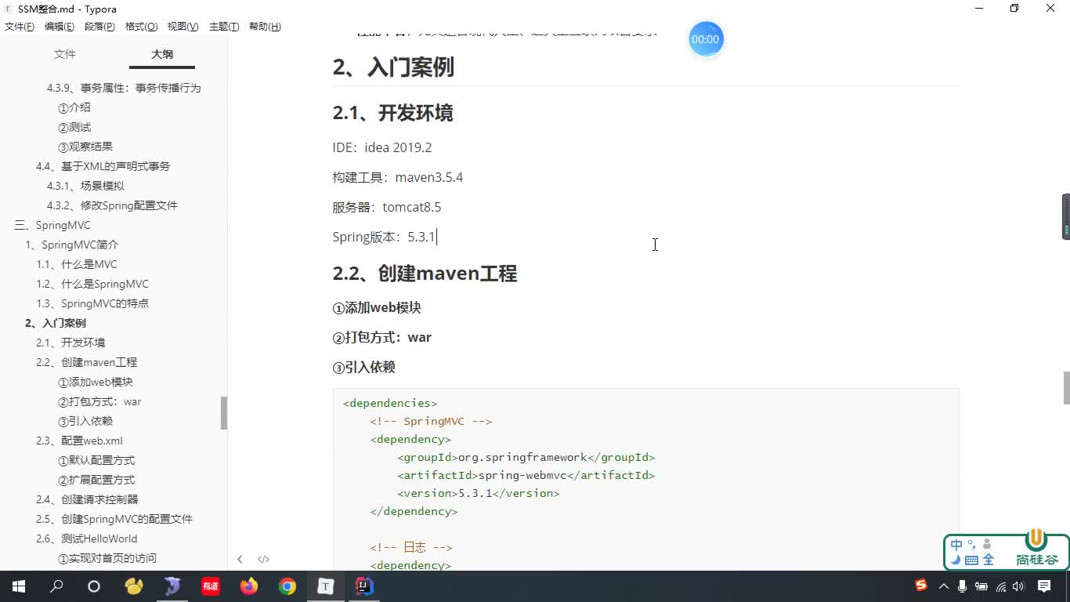The image size is (1070, 602).
Task: Go to outline 2.6、测试HelloWorld
Action: [86, 539]
